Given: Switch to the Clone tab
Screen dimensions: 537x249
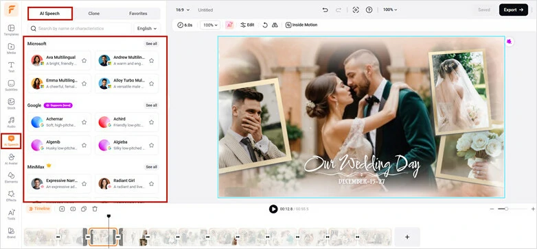Looking at the screenshot, I should pos(94,14).
